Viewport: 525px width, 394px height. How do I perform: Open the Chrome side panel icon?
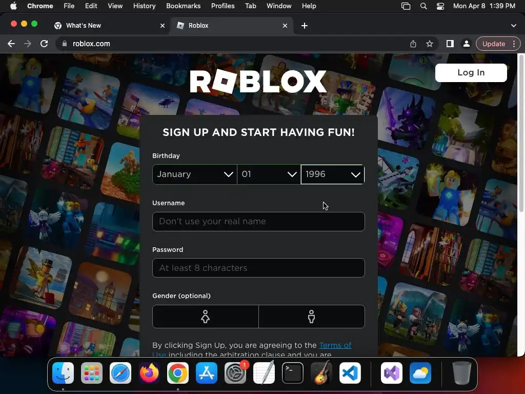[450, 44]
